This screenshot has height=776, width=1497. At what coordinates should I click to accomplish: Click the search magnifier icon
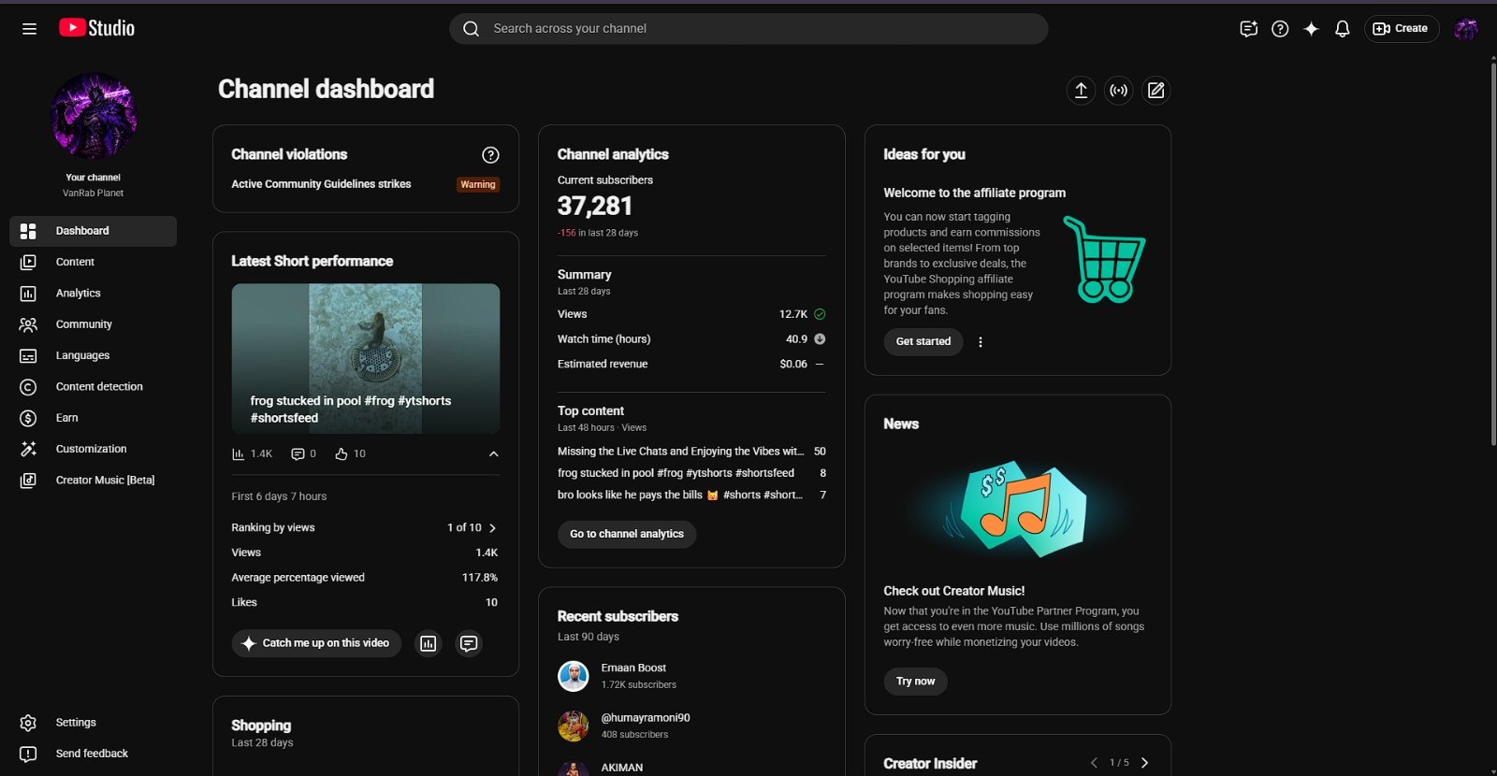472,29
